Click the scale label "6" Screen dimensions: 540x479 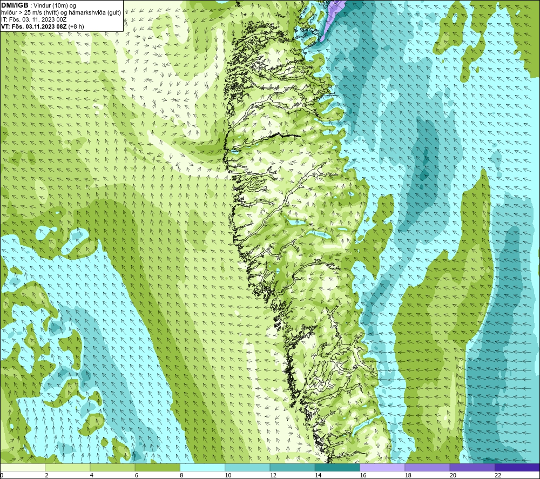[137, 475]
